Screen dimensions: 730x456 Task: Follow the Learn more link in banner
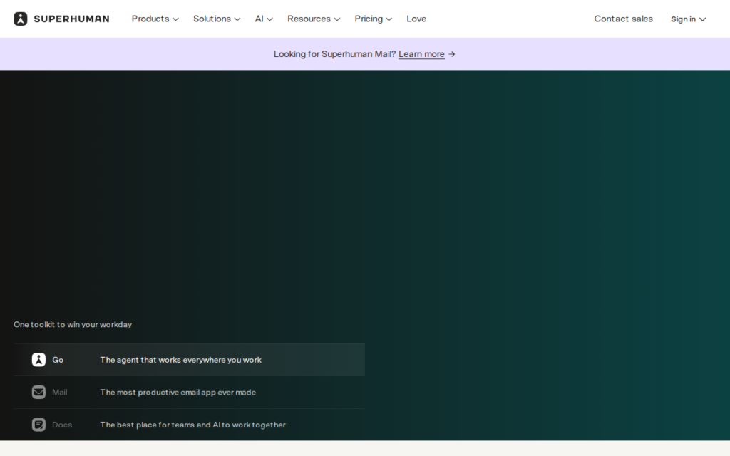(421, 54)
